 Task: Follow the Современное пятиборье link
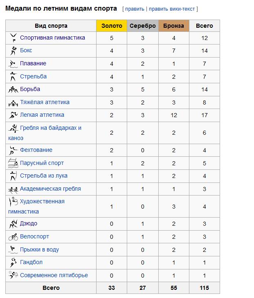(x=54, y=275)
